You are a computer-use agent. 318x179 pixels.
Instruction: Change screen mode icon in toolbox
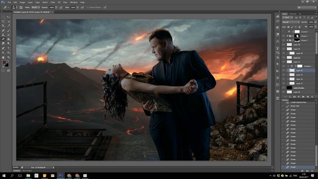tap(8, 71)
